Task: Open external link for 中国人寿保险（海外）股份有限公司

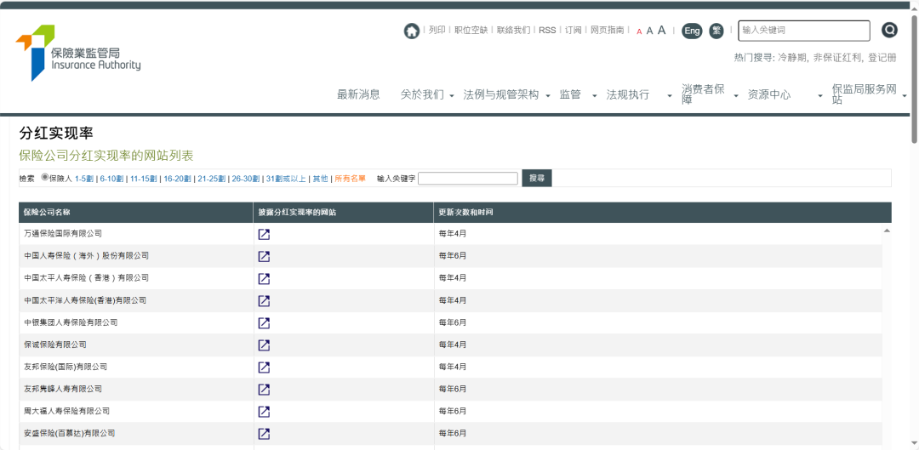Action: [x=265, y=257]
